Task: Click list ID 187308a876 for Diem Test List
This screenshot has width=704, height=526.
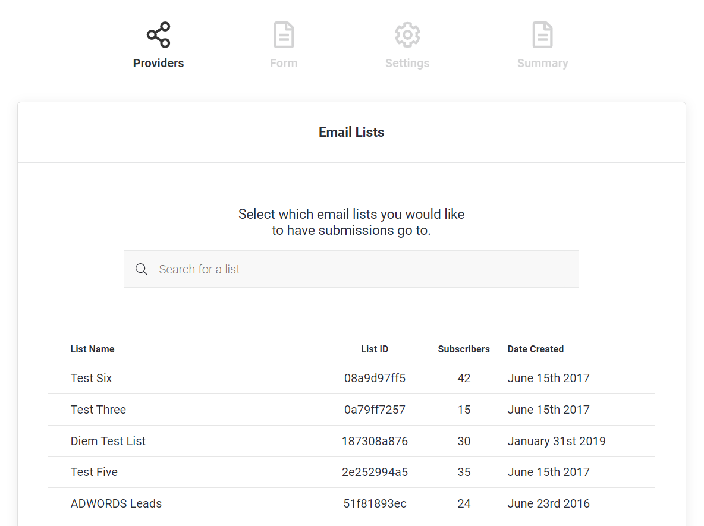Action: [x=375, y=441]
